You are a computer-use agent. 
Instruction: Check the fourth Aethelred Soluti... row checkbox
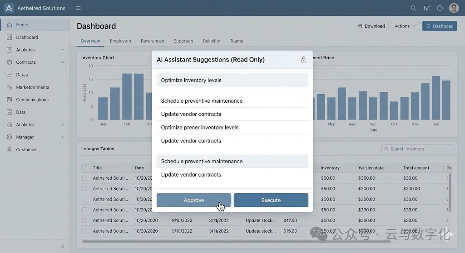(85, 210)
